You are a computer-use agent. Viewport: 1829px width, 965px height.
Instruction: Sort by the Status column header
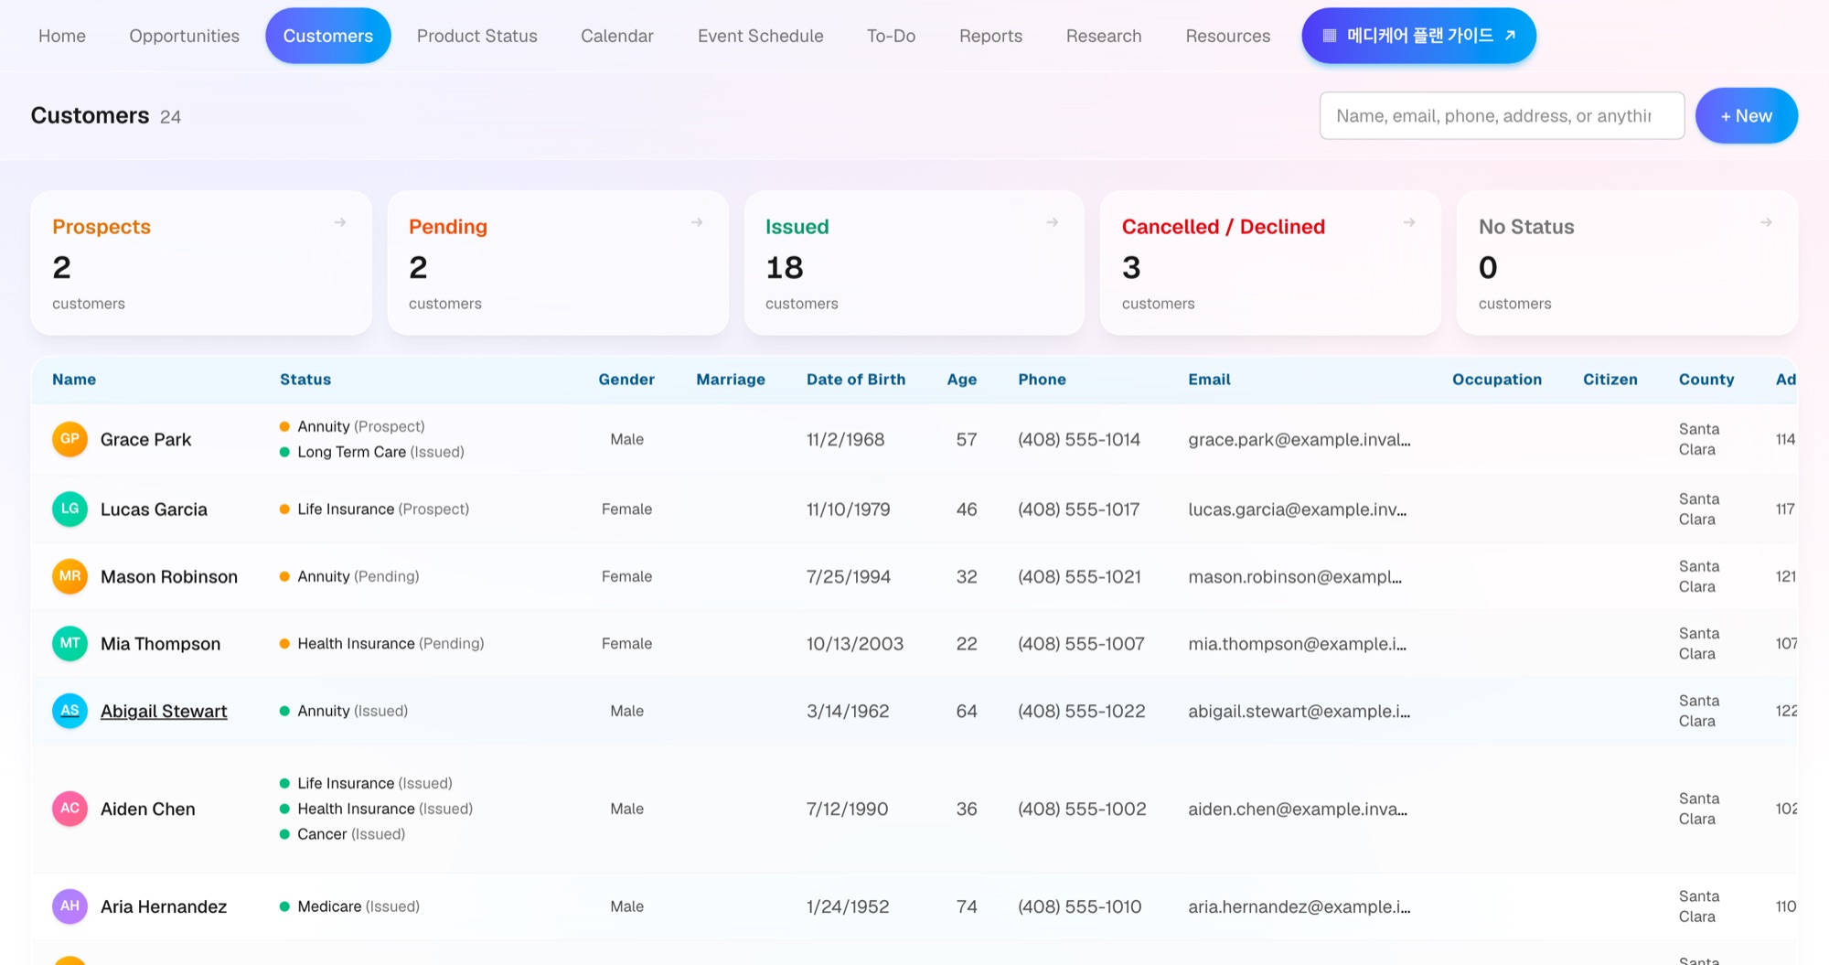tap(305, 380)
